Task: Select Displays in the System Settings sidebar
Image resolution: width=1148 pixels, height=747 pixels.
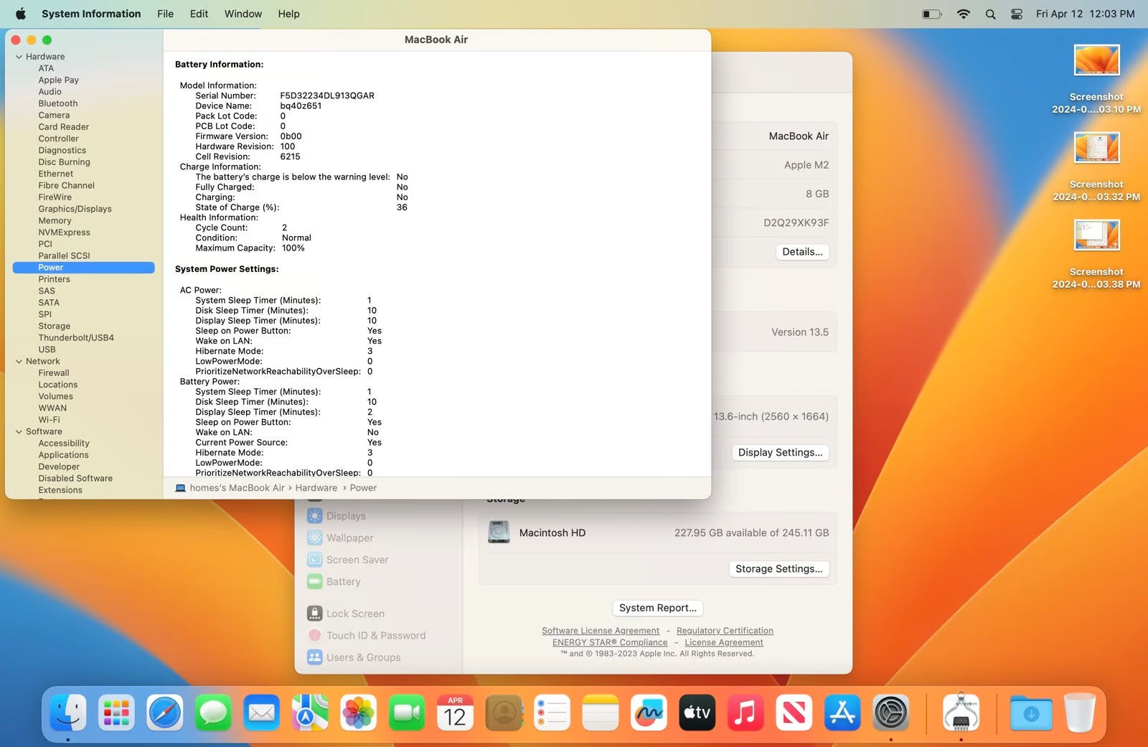Action: pyautogui.click(x=346, y=515)
